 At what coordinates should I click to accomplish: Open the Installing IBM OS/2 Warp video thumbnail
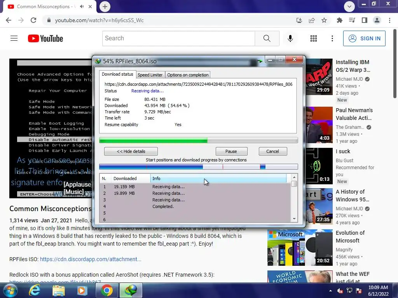tap(319, 77)
